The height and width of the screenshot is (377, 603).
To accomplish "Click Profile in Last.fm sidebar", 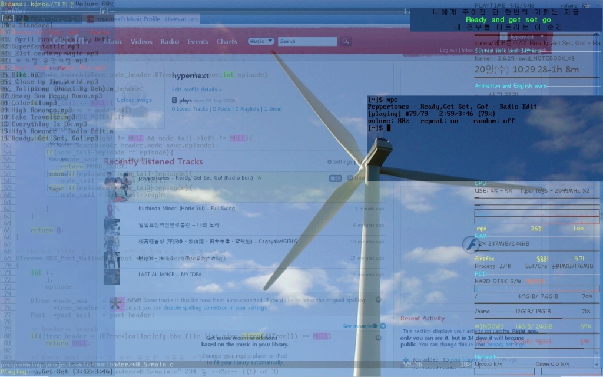I will point(57,68).
